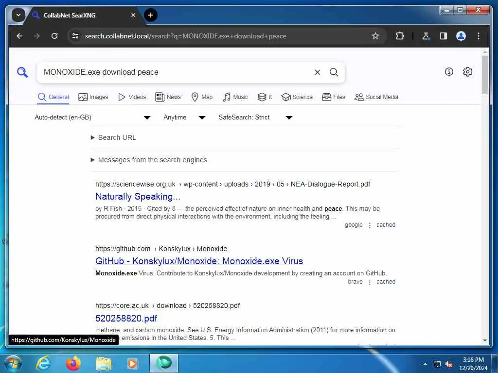The height and width of the screenshot is (373, 498).
Task: Switch to the News category tab
Action: (x=168, y=97)
